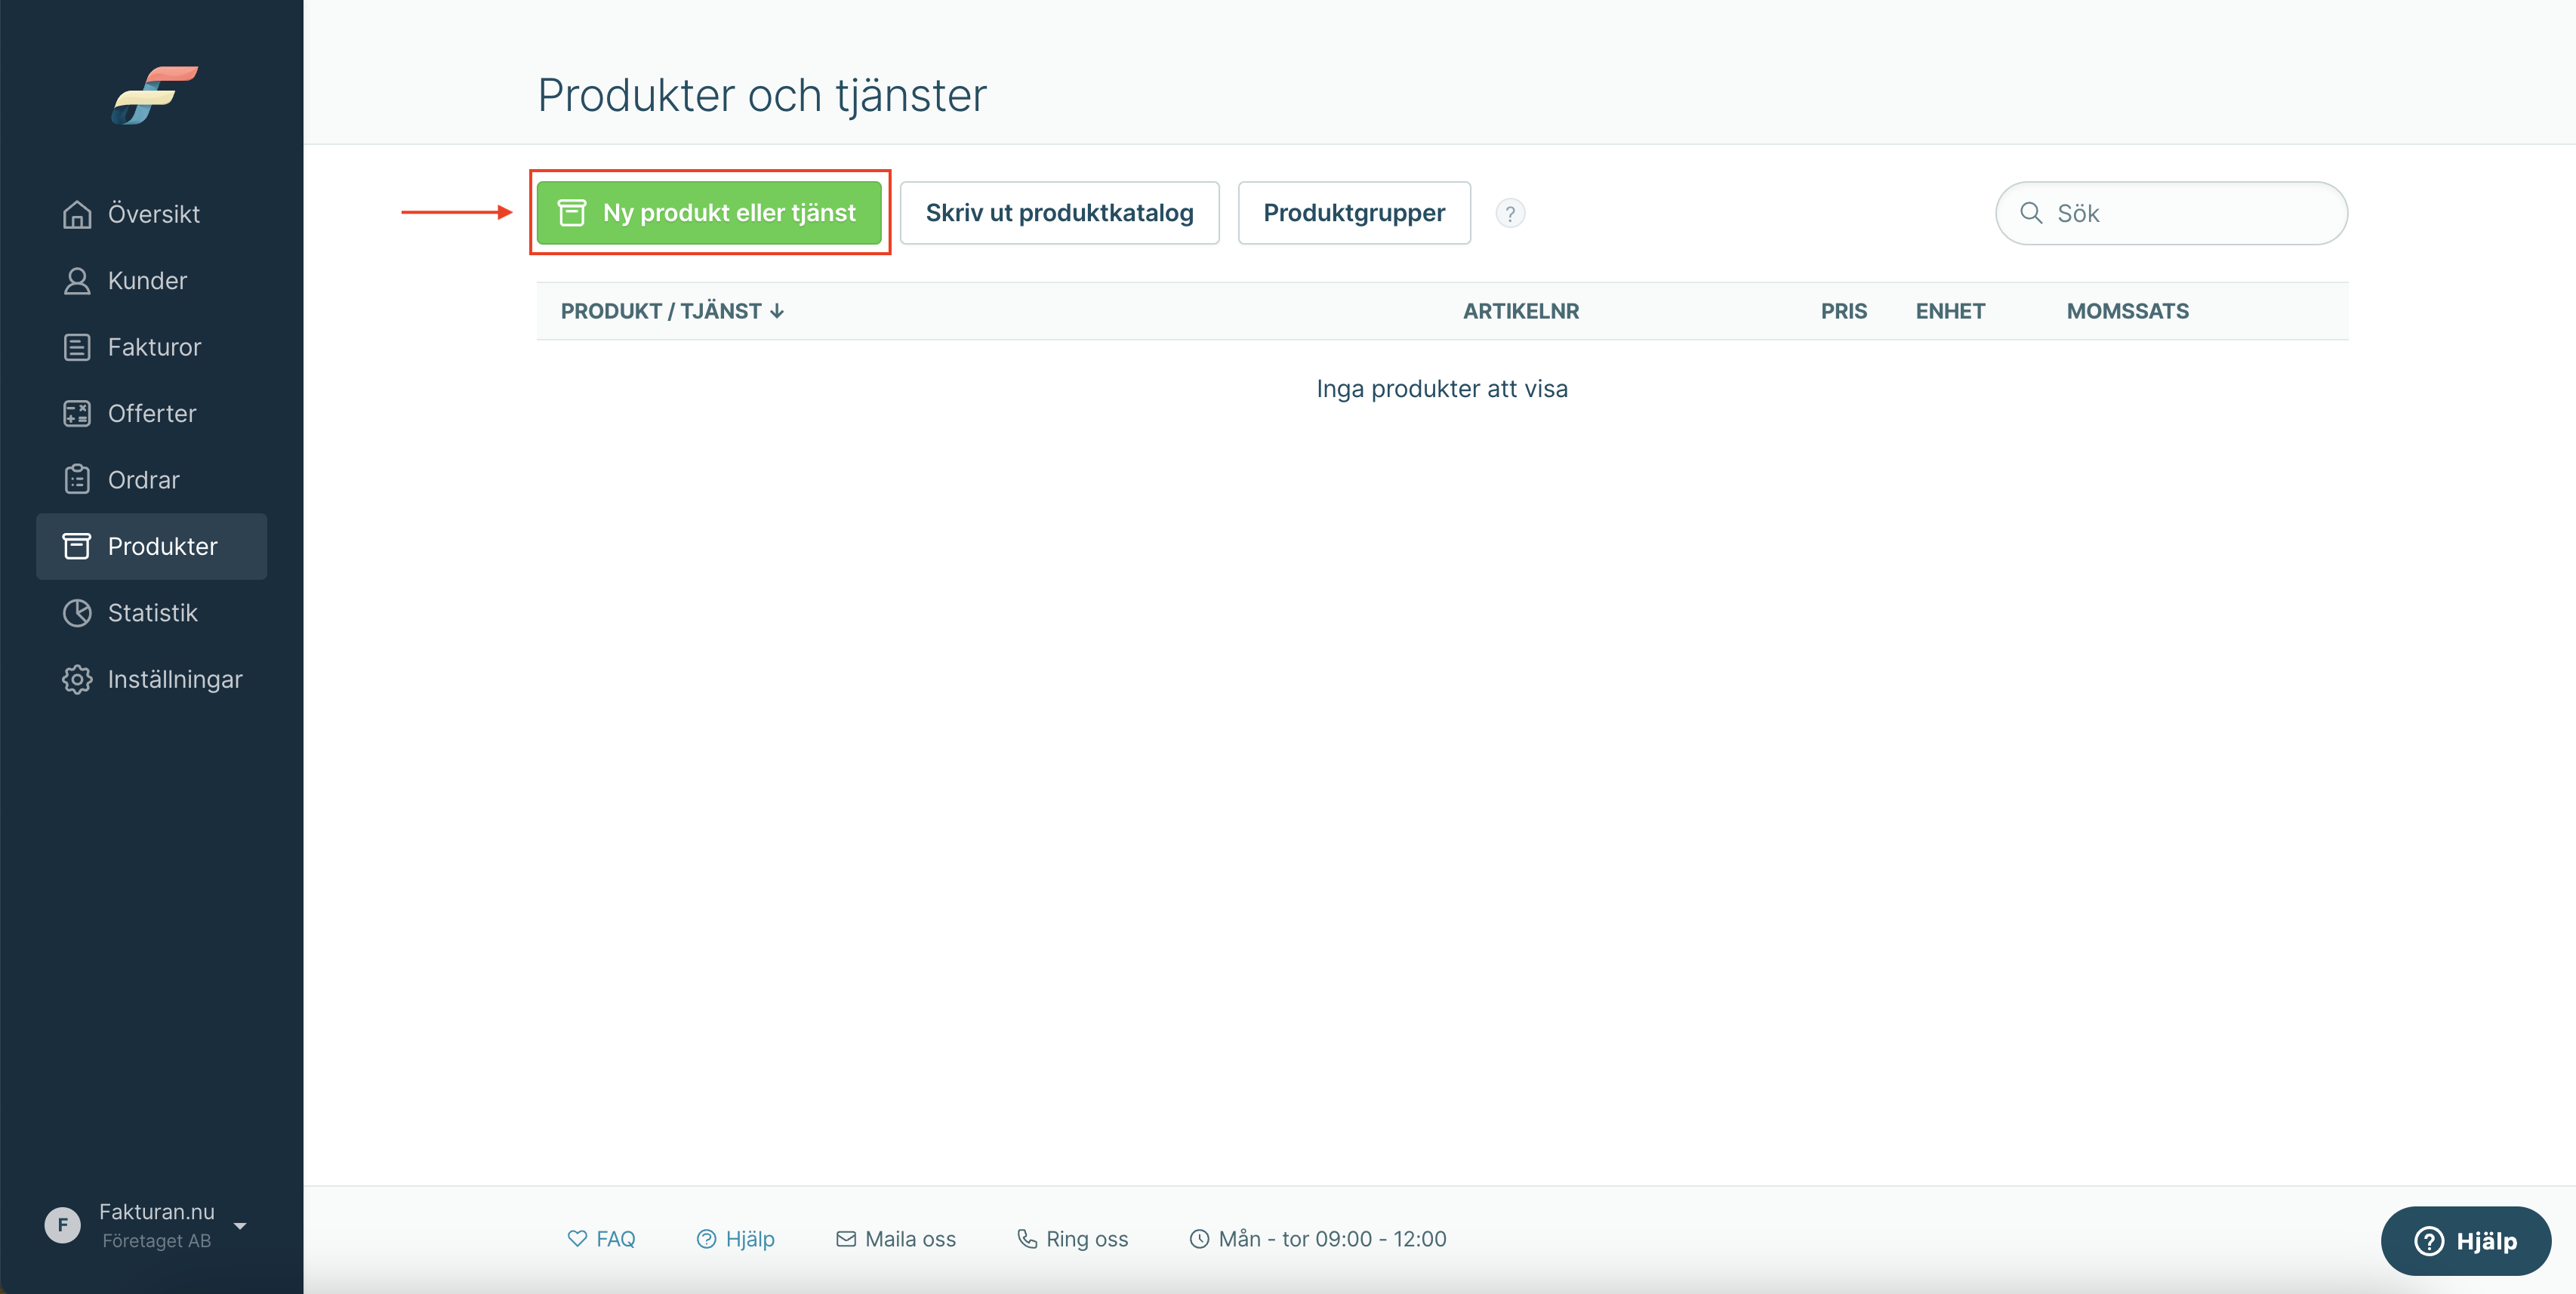
Task: Click the calculator icon beside Offerter
Action: coord(77,414)
